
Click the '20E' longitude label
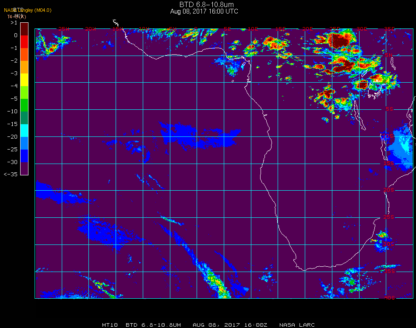[x=307, y=29]
